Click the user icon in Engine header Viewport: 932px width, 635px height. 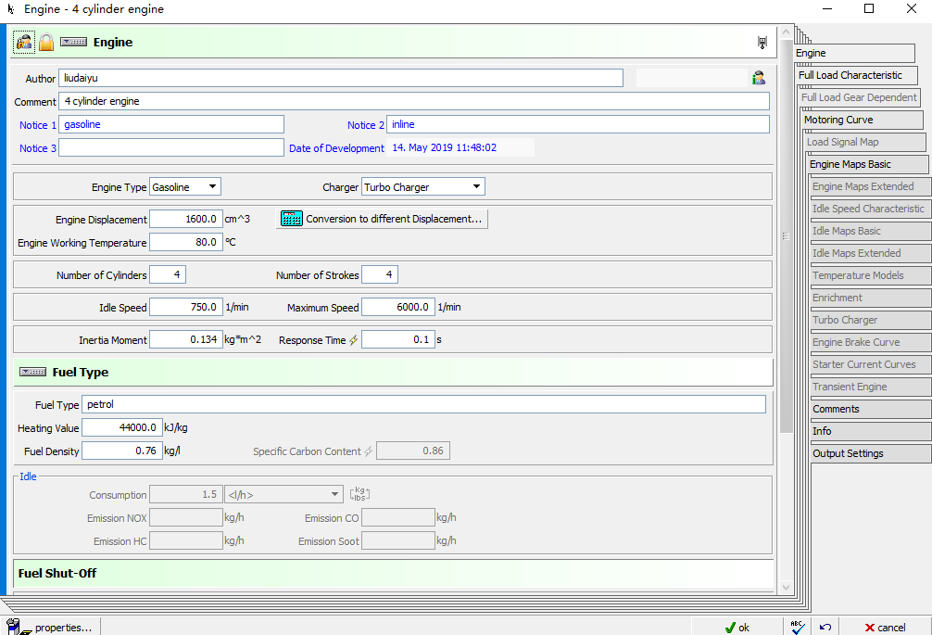click(x=24, y=42)
